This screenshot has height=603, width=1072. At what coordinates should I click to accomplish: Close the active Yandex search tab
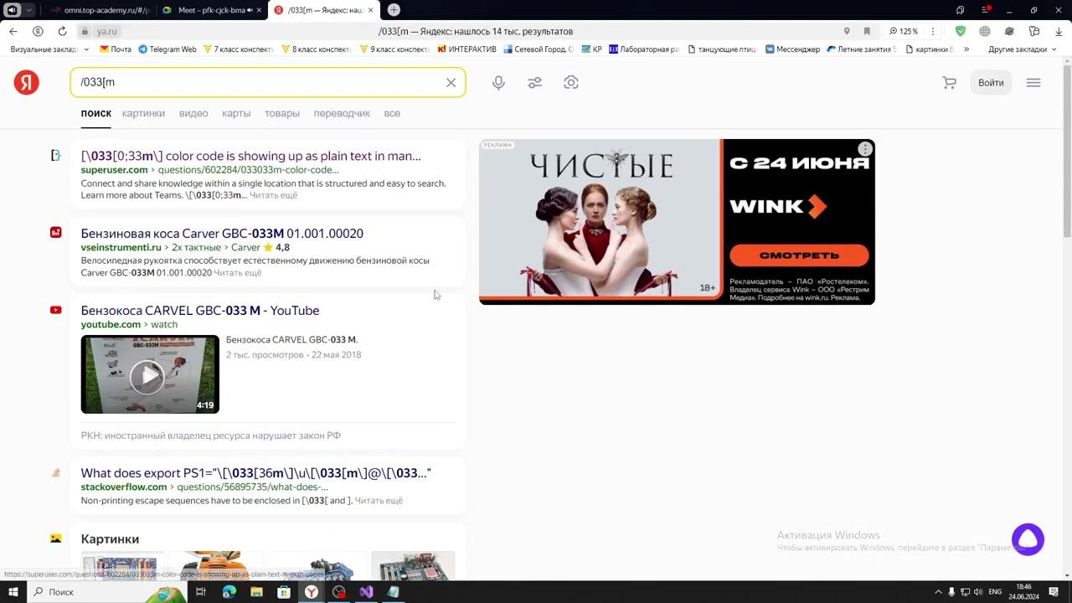point(370,10)
